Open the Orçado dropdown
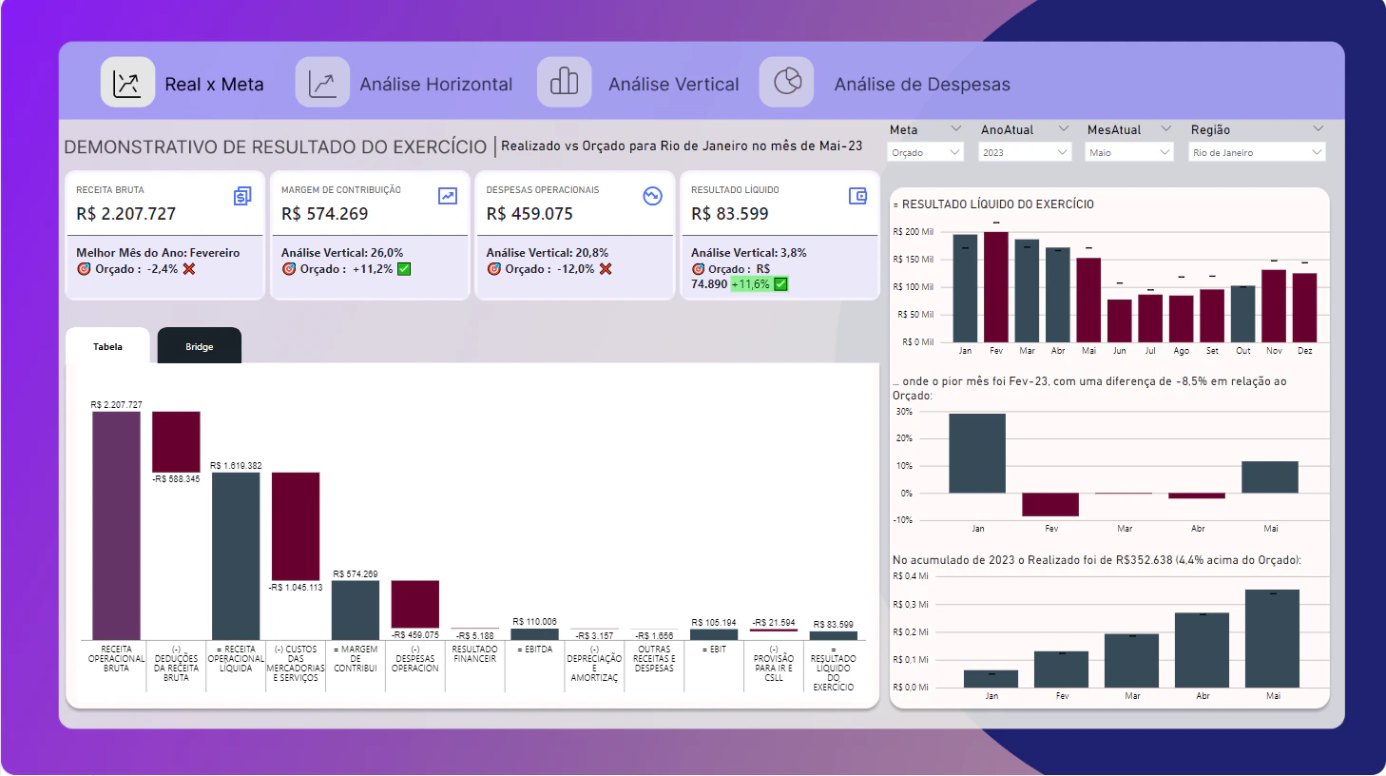The width and height of the screenshot is (1386, 776). [926, 152]
